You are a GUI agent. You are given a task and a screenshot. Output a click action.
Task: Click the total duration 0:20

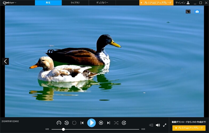click(143, 129)
